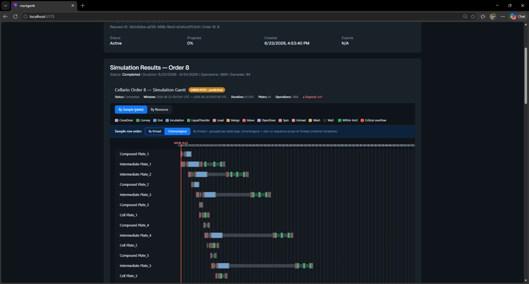Click the Incubation legend swatch
This screenshot has width=529, height=284.
coord(168,120)
